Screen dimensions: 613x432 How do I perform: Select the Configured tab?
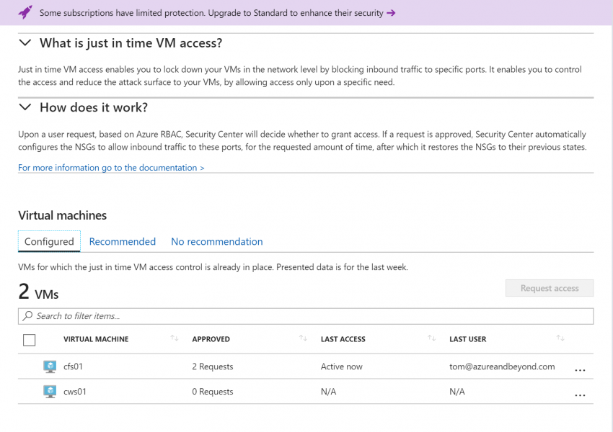[49, 241]
